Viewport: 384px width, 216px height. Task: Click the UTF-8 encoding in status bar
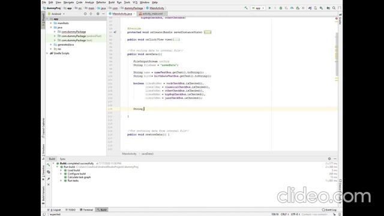[295, 214]
